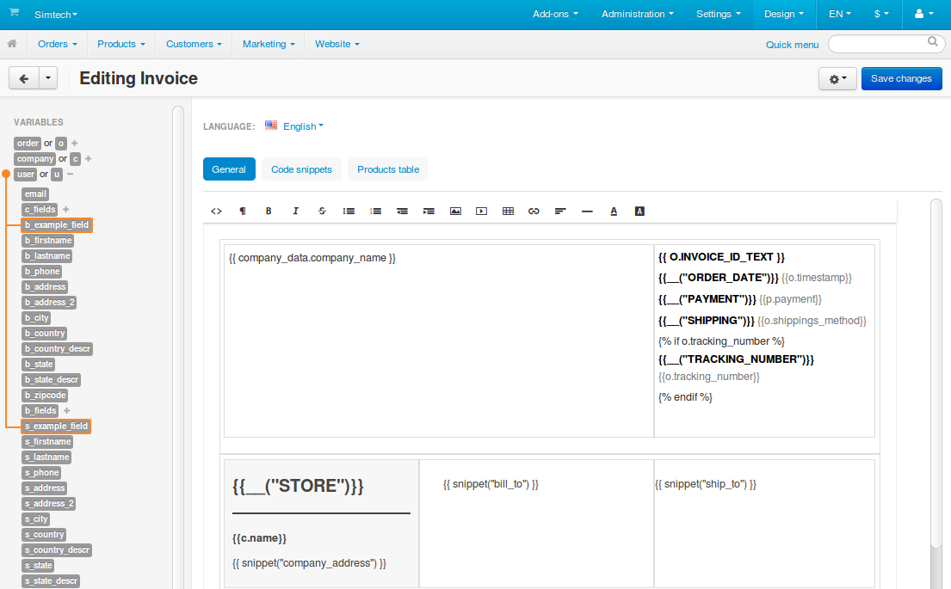This screenshot has height=589, width=951.
Task: Open the Design menu
Action: click(x=783, y=14)
